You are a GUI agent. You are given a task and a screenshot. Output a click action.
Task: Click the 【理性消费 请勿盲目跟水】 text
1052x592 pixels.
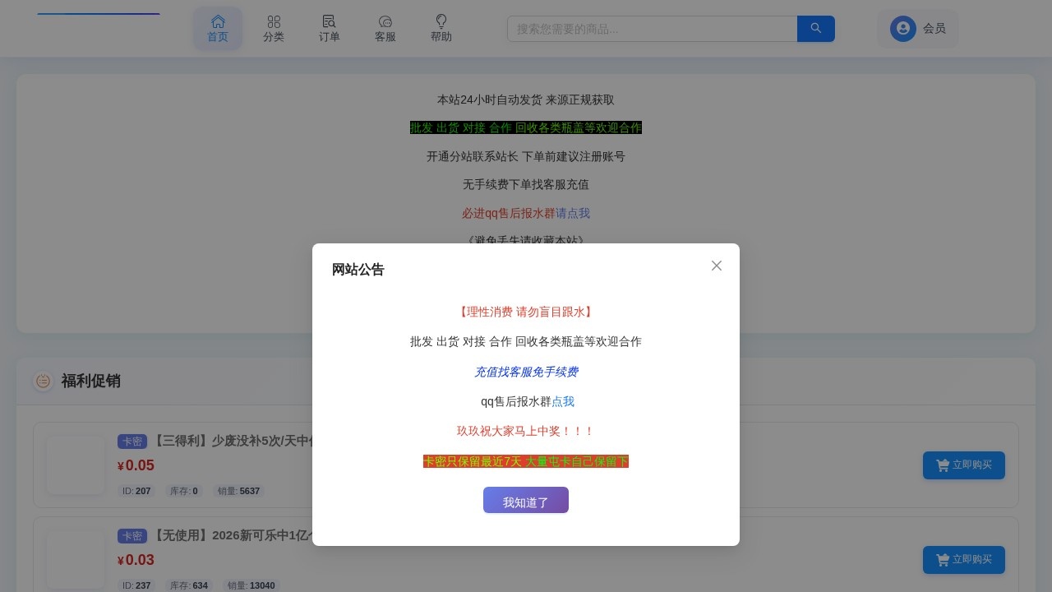click(x=526, y=312)
